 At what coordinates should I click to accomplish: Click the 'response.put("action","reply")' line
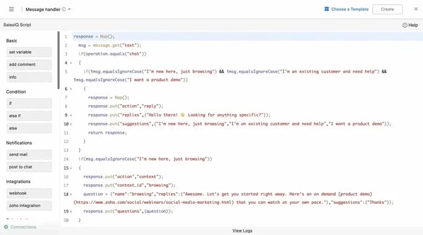tap(126, 106)
